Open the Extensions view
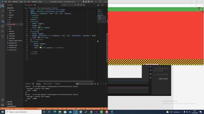Viewport: 204px width, 114px height. coord(3,26)
